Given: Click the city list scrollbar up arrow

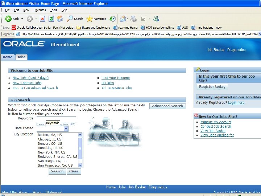Looking at the screenshot, I should click(x=80, y=135).
